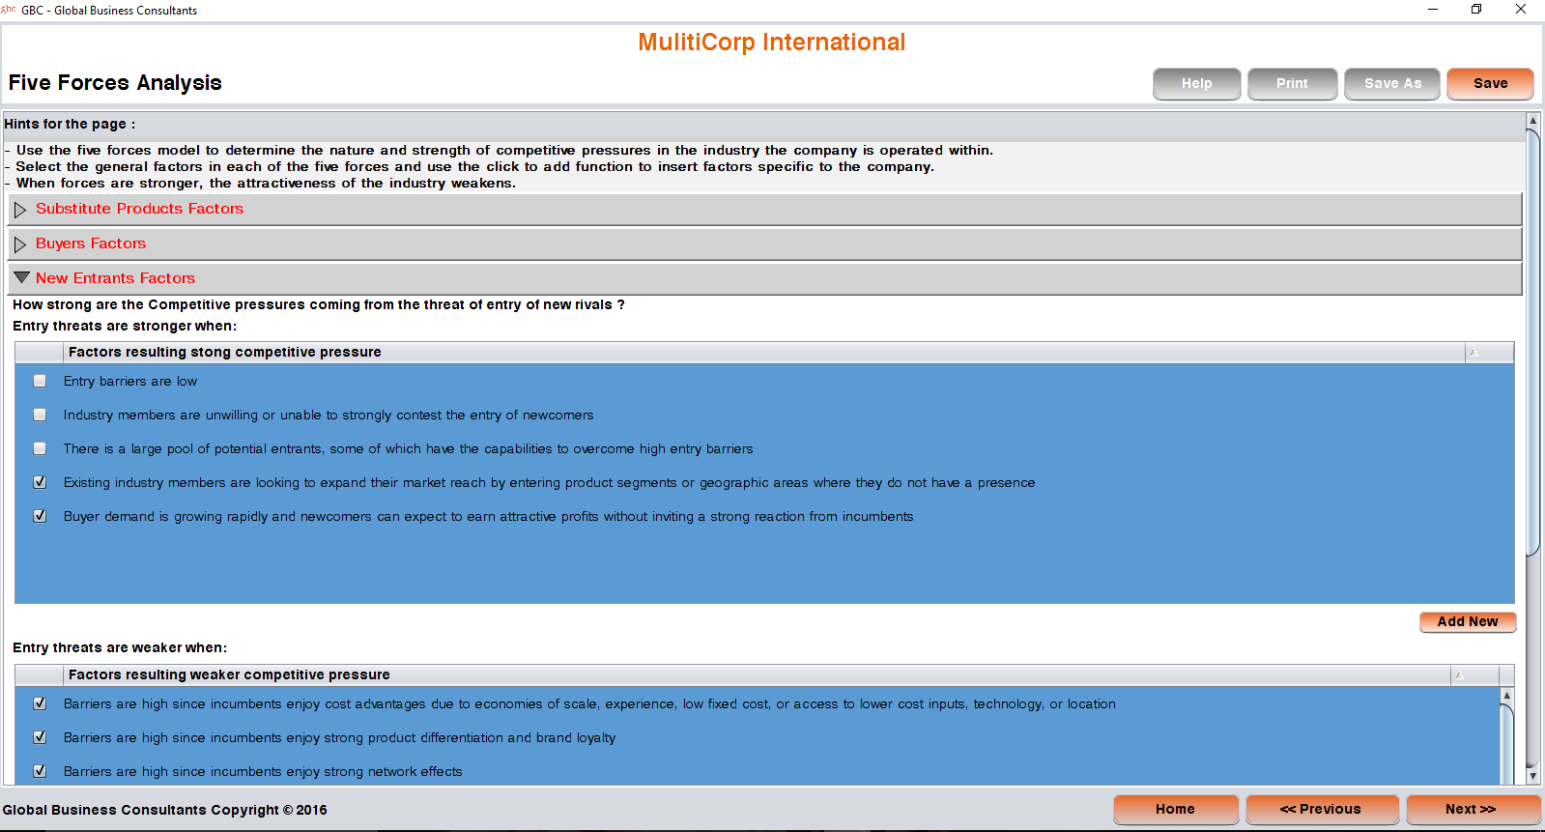The image size is (1545, 832).
Task: Click main page scrollbar up arrow
Action: pyautogui.click(x=1532, y=121)
